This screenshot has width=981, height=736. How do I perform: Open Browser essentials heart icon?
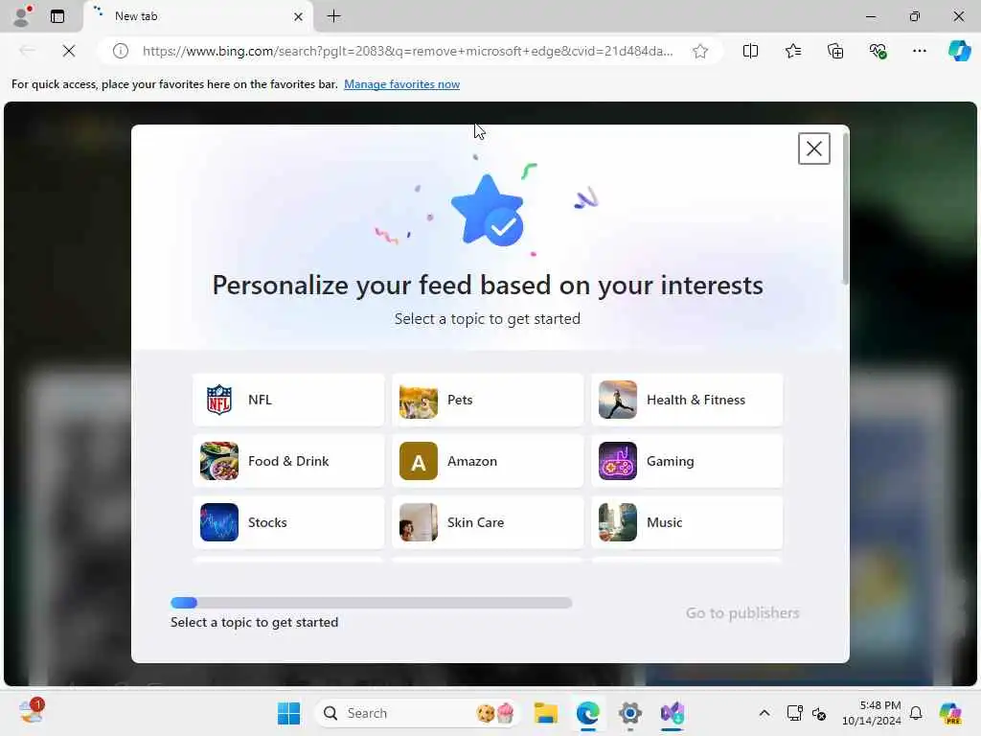click(878, 51)
